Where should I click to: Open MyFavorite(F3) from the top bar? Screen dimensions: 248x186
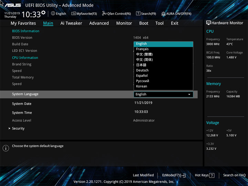84,13
